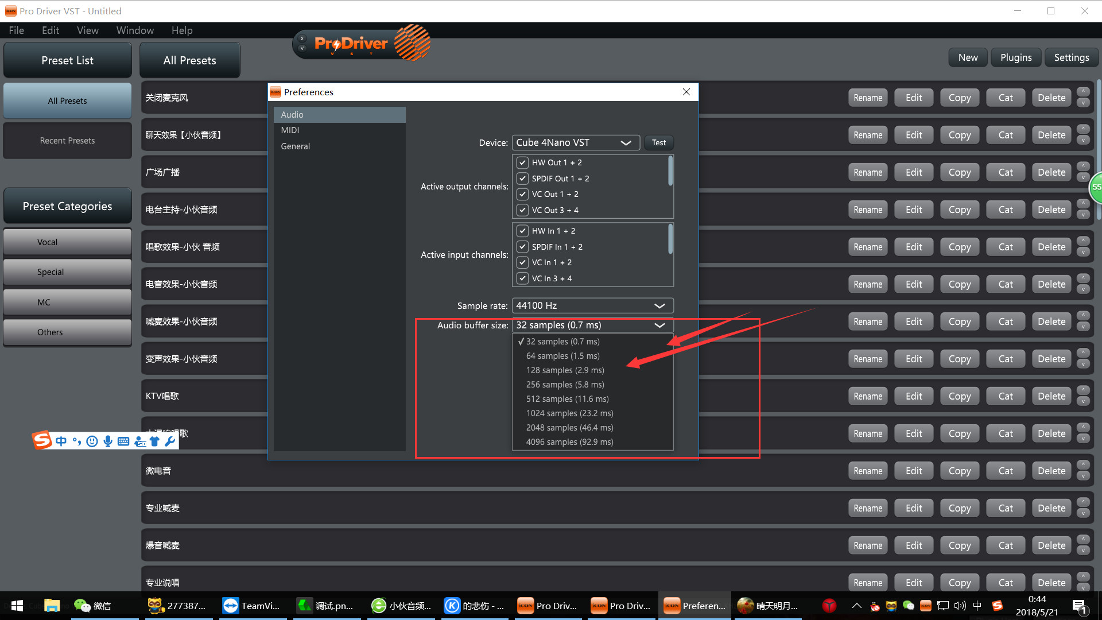The width and height of the screenshot is (1102, 620).
Task: Click the New button
Action: coord(968,57)
